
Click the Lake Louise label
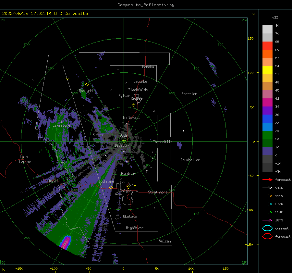click(25, 159)
